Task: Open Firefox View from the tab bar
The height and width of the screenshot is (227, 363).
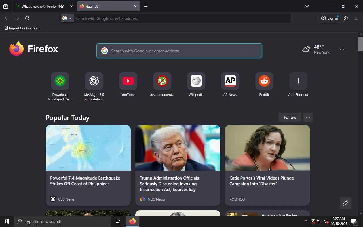Action: [x=6, y=6]
